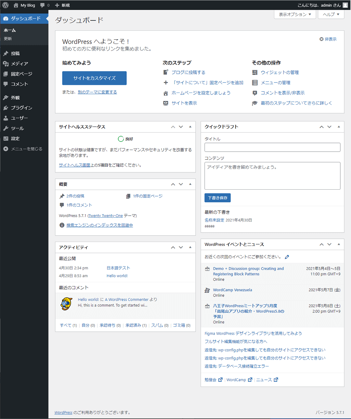Viewport: 351px width, 419px height.
Task: Move クイックドラフト box down
Action: pyautogui.click(x=330, y=127)
